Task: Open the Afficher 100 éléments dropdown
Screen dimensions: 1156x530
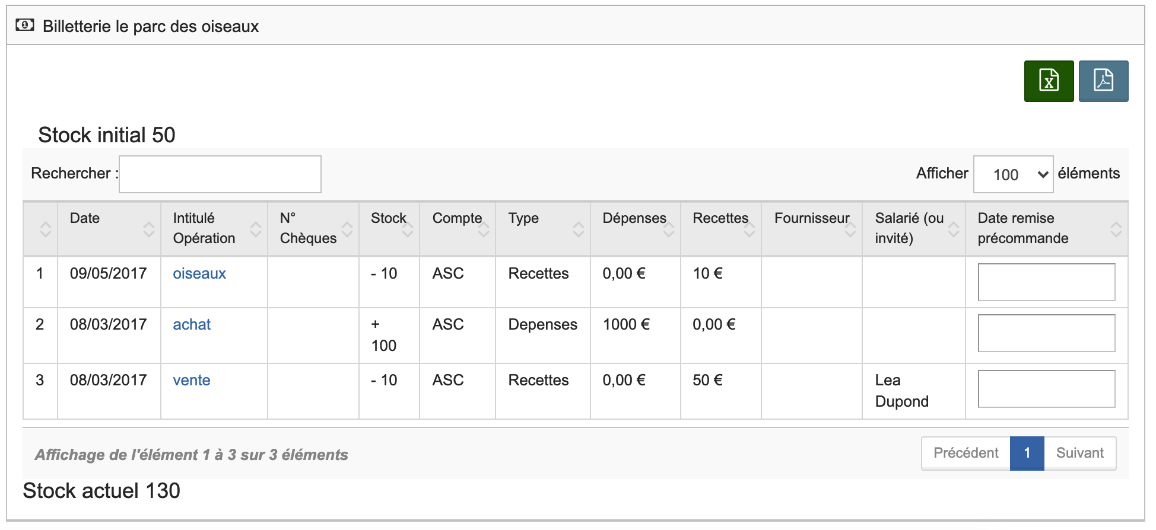Action: pos(1012,174)
